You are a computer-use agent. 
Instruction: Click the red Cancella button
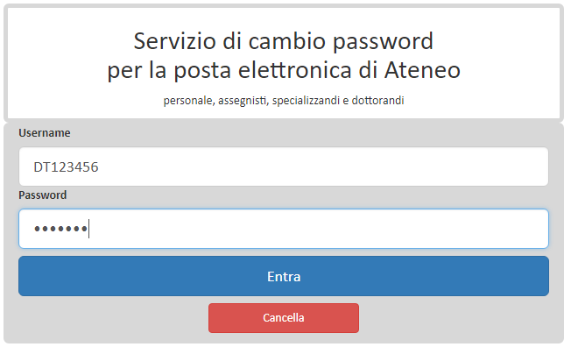[x=284, y=318]
